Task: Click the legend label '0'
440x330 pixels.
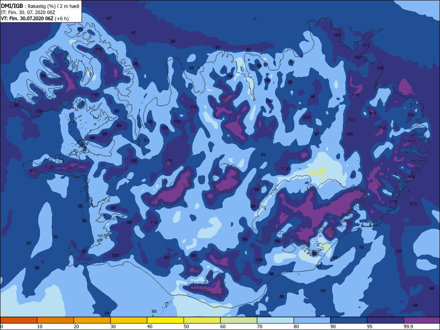Action: click(x=2, y=326)
